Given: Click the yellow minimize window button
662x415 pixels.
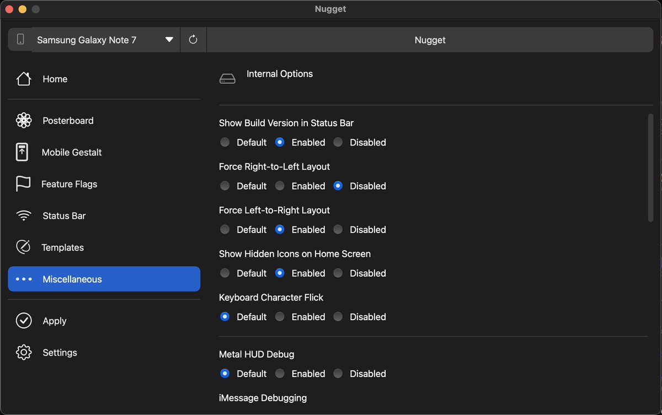Looking at the screenshot, I should pyautogui.click(x=22, y=9).
